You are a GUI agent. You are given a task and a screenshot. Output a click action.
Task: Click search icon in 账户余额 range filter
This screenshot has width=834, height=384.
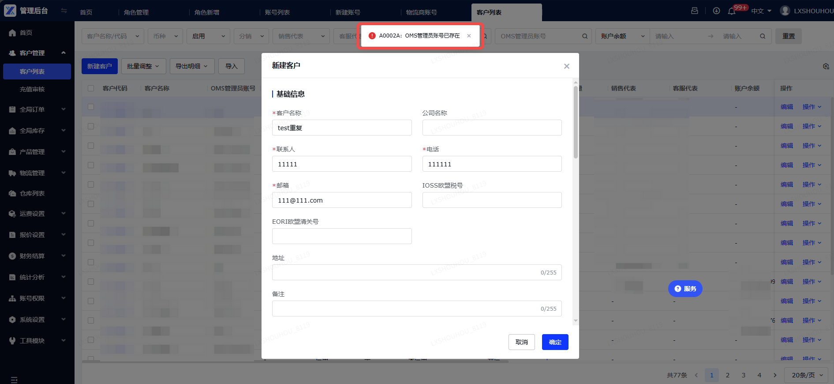[763, 36]
